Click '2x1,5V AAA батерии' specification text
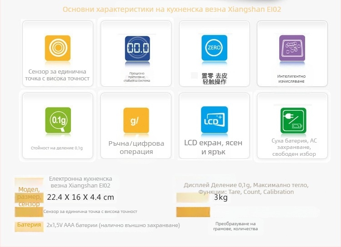The height and width of the screenshot is (247, 341). click(72, 225)
